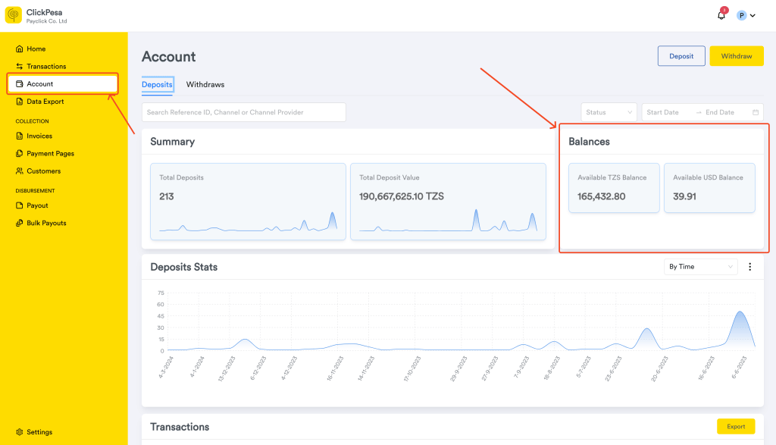
Task: Click the Bulk Payouts icon
Action: click(x=19, y=223)
